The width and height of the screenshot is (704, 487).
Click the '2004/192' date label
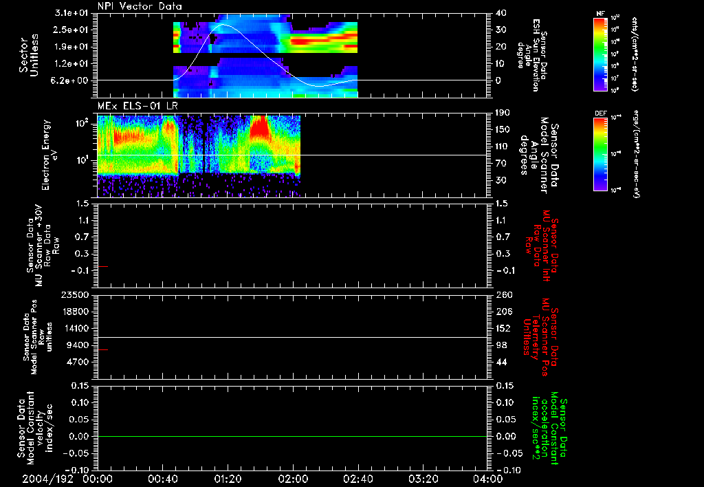click(47, 479)
